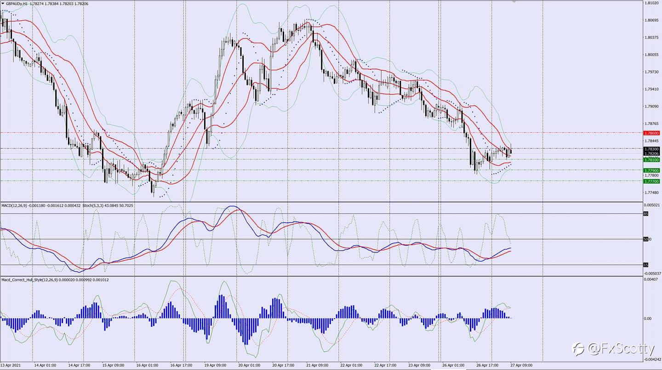Click the green 1.77700 level label

652,181
